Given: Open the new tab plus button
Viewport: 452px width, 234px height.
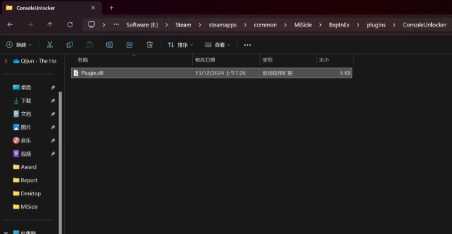Looking at the screenshot, I should point(111,8).
